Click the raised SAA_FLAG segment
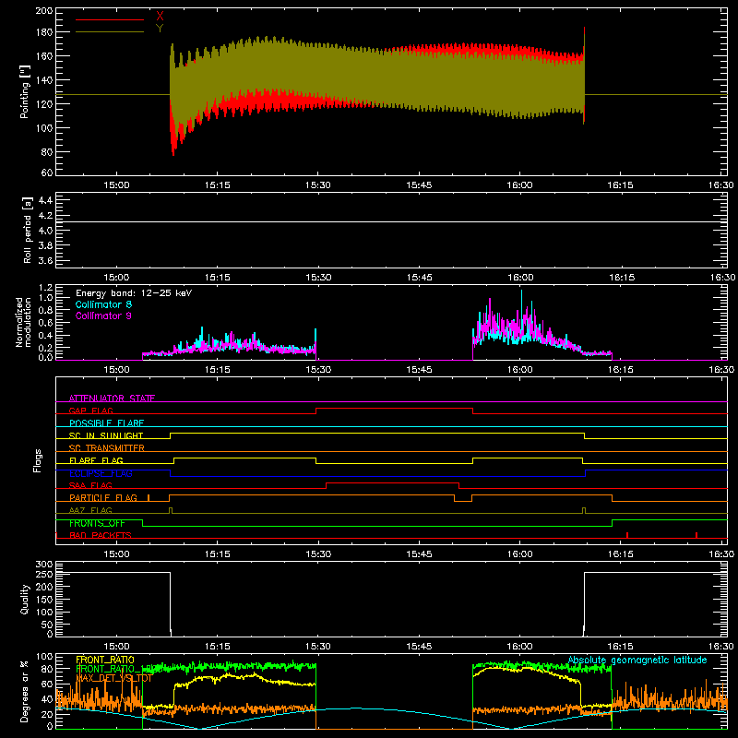Image resolution: width=738 pixels, height=738 pixels. point(393,482)
